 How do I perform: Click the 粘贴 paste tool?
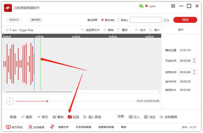(x=73, y=117)
